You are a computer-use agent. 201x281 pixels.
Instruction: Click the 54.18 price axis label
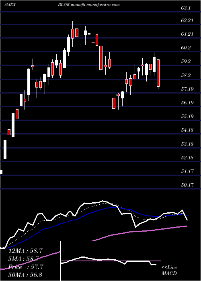[x=187, y=130]
